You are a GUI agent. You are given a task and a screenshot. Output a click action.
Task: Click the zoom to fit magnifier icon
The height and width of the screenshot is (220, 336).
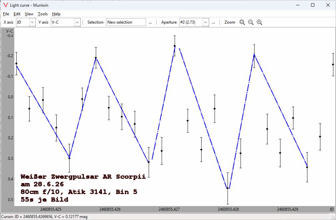click(x=242, y=22)
